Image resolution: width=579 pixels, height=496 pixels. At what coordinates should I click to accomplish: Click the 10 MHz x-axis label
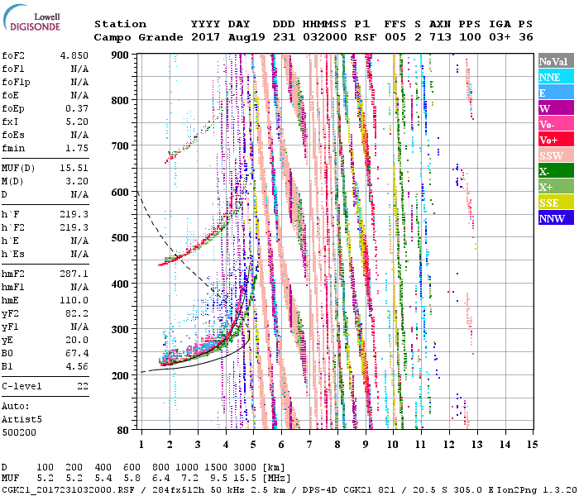[x=393, y=445]
